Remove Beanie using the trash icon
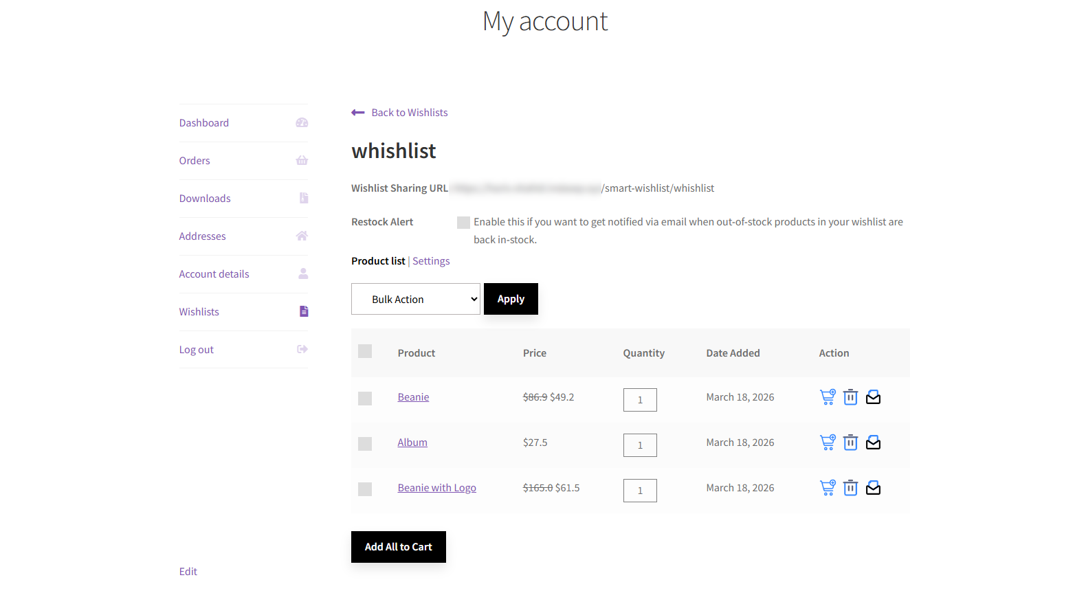 850,397
